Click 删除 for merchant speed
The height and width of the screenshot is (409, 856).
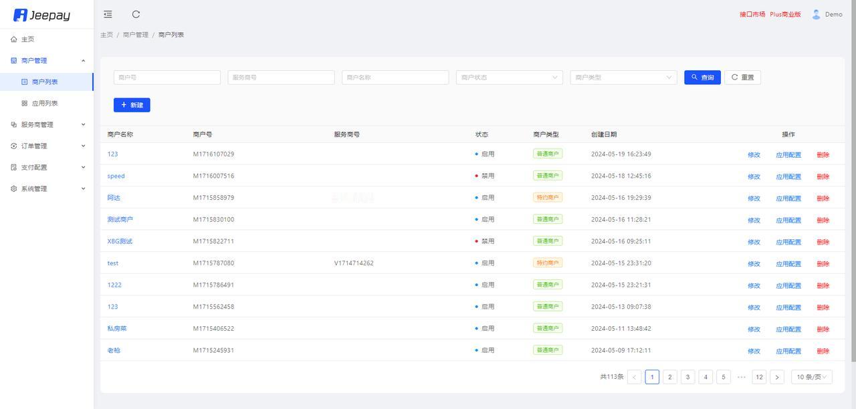[823, 176]
